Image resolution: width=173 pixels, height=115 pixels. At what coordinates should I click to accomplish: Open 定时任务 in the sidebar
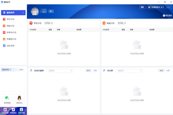point(10,46)
